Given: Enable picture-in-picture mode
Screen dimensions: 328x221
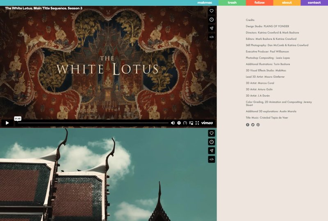Looking at the screenshot, I should point(191,123).
